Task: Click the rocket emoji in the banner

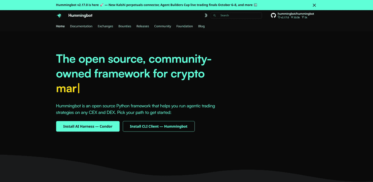Action: (x=102, y=5)
